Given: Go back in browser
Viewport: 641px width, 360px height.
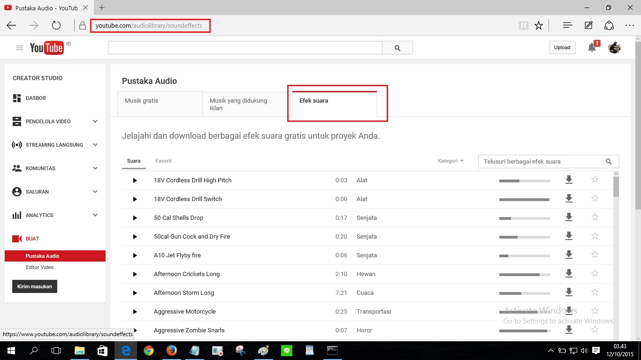Looking at the screenshot, I should pyautogui.click(x=11, y=26).
